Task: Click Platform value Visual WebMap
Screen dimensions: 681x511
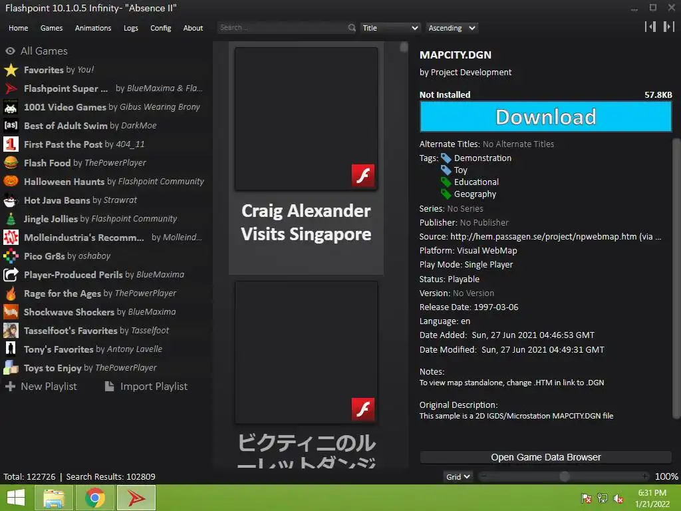Action: coord(487,251)
